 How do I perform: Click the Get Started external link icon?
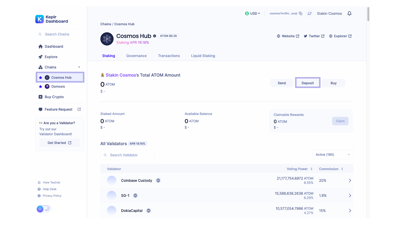pos(70,143)
